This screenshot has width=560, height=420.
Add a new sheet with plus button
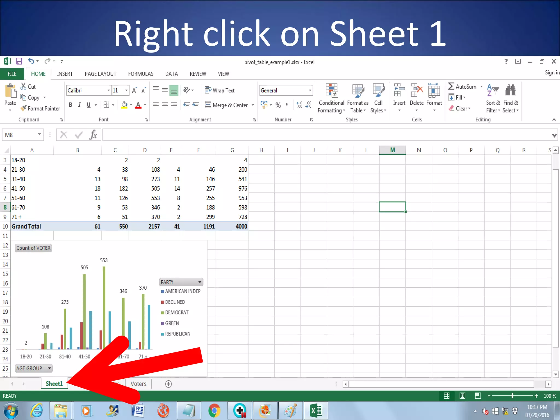coord(168,384)
